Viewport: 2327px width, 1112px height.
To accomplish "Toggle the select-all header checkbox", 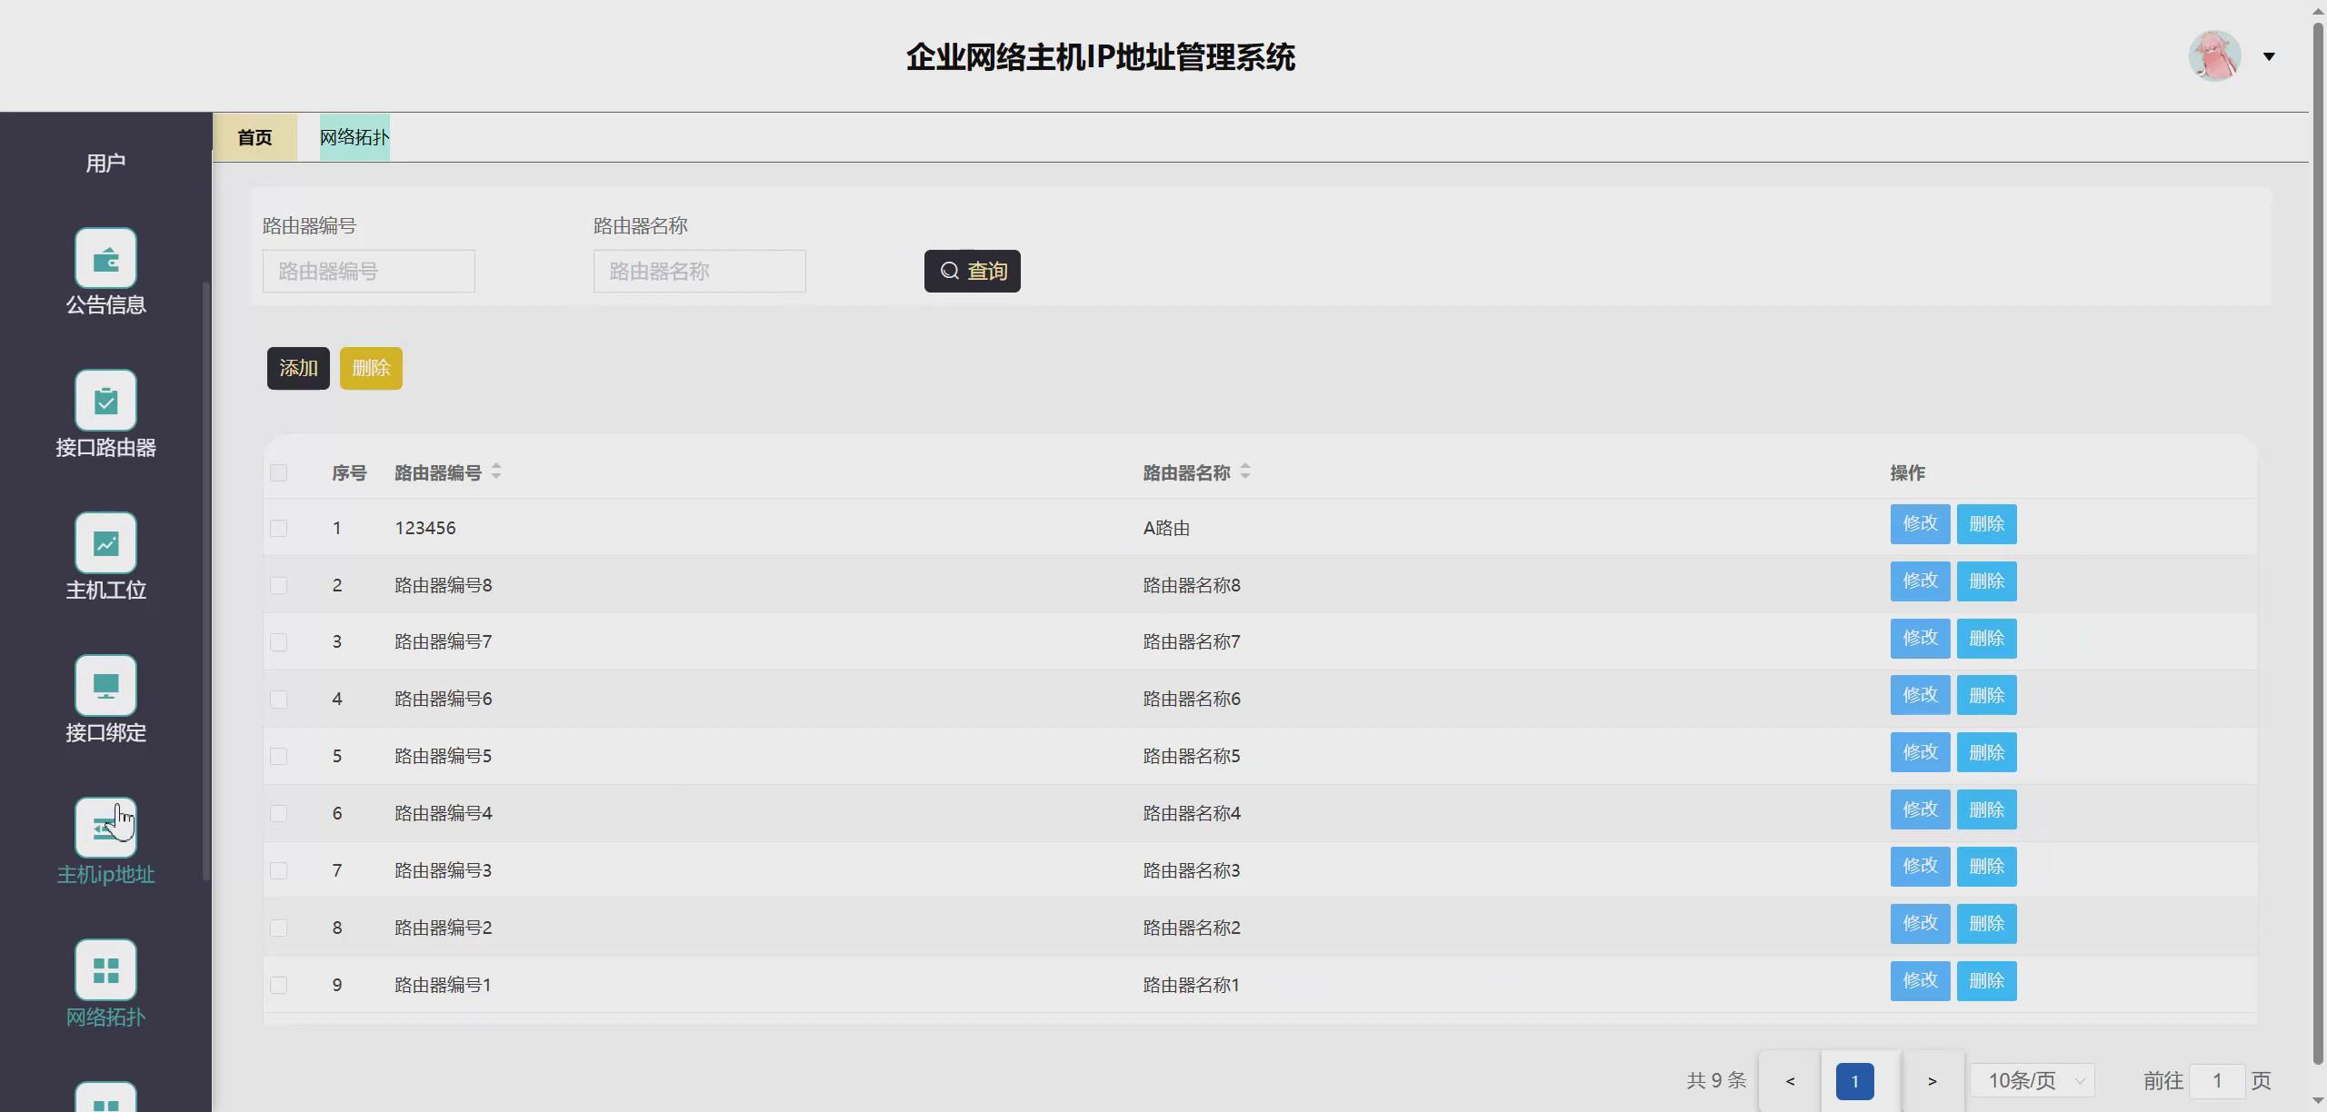I will pos(279,473).
